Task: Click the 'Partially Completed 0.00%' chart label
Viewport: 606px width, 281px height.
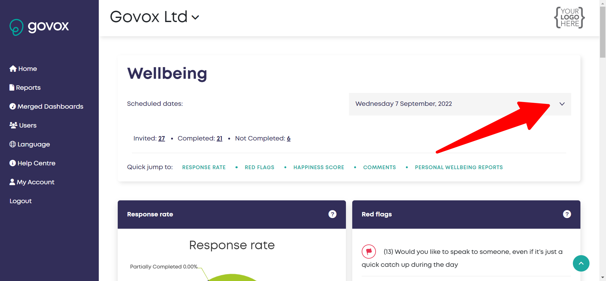Action: click(x=164, y=267)
